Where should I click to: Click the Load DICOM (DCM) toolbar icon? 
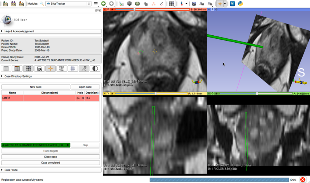tap(13, 3)
